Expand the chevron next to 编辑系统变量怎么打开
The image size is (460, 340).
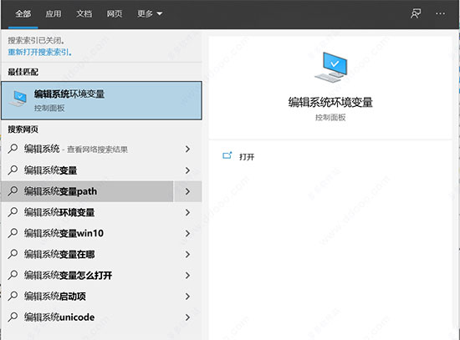pos(187,275)
